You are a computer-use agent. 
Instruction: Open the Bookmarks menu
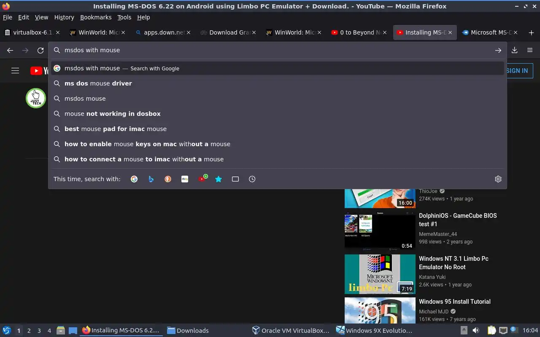click(x=96, y=17)
